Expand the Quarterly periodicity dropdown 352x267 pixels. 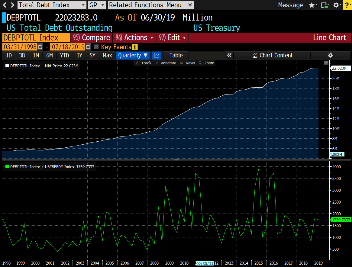(x=133, y=55)
